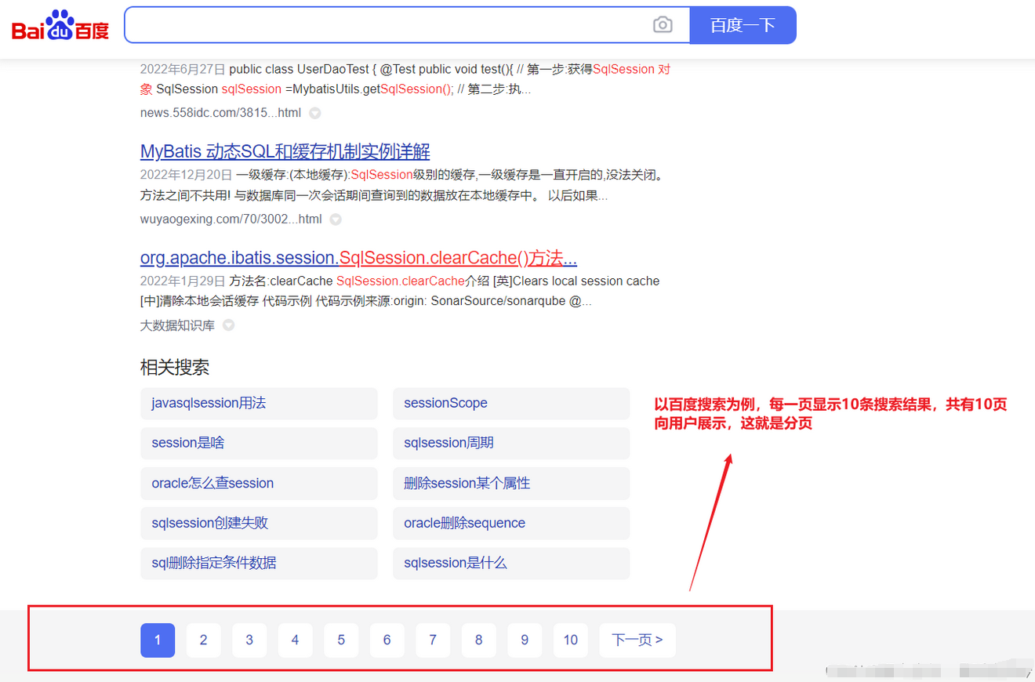The image size is (1035, 682).
Task: Go to results page 4
Action: (x=295, y=640)
